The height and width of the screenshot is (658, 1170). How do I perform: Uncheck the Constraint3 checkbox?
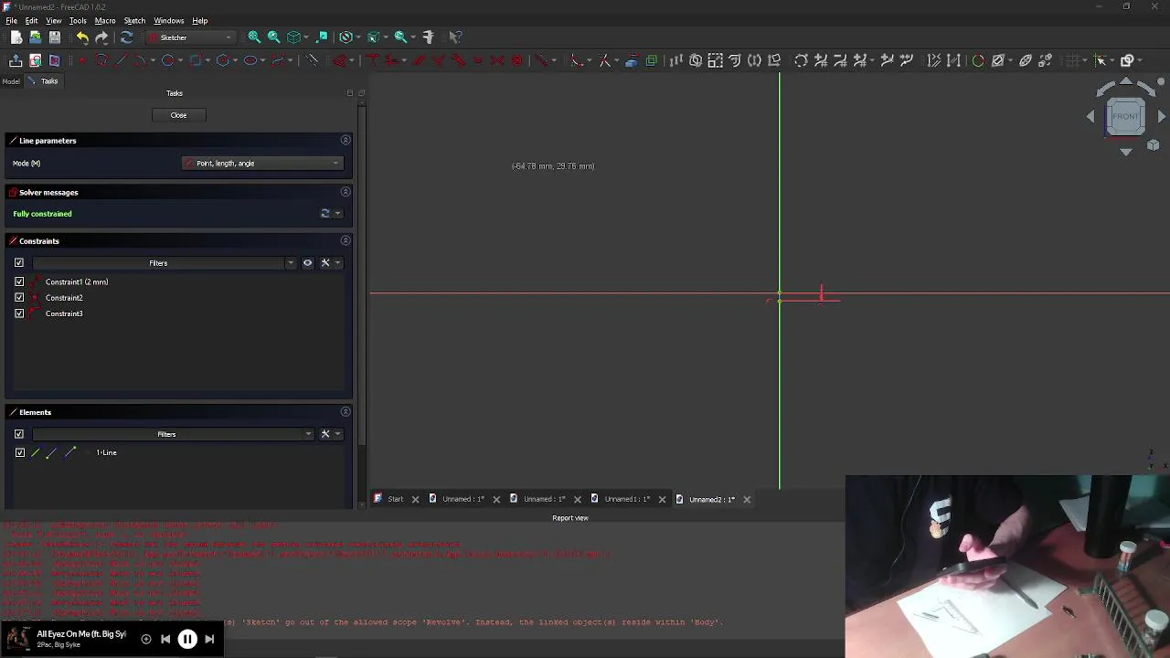point(19,313)
